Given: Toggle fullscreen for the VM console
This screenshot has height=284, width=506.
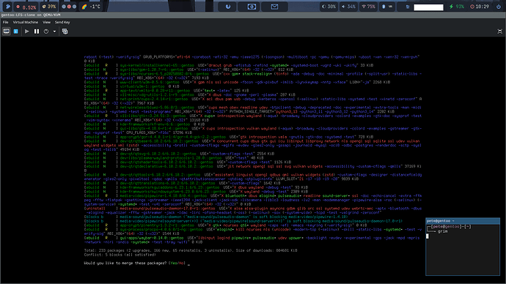Looking at the screenshot, I should point(500,31).
